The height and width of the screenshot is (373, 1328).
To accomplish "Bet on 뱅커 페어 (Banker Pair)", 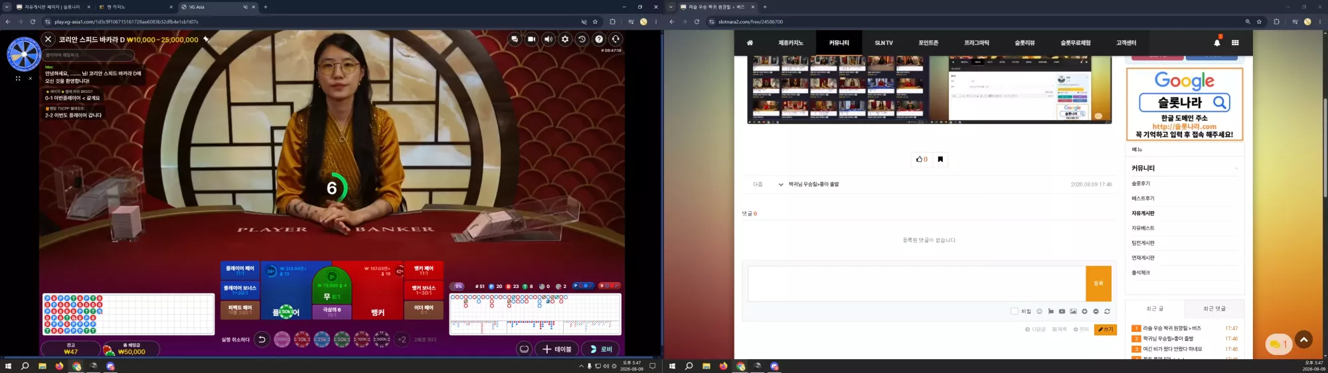I will click(424, 270).
